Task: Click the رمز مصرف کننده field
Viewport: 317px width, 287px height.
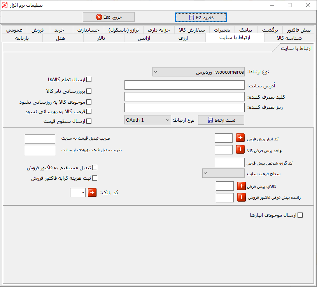Action: [x=184, y=108]
